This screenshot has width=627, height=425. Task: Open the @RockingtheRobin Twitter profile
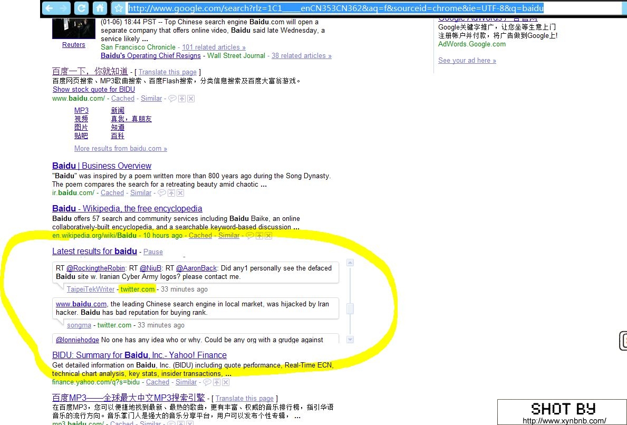tap(95, 268)
